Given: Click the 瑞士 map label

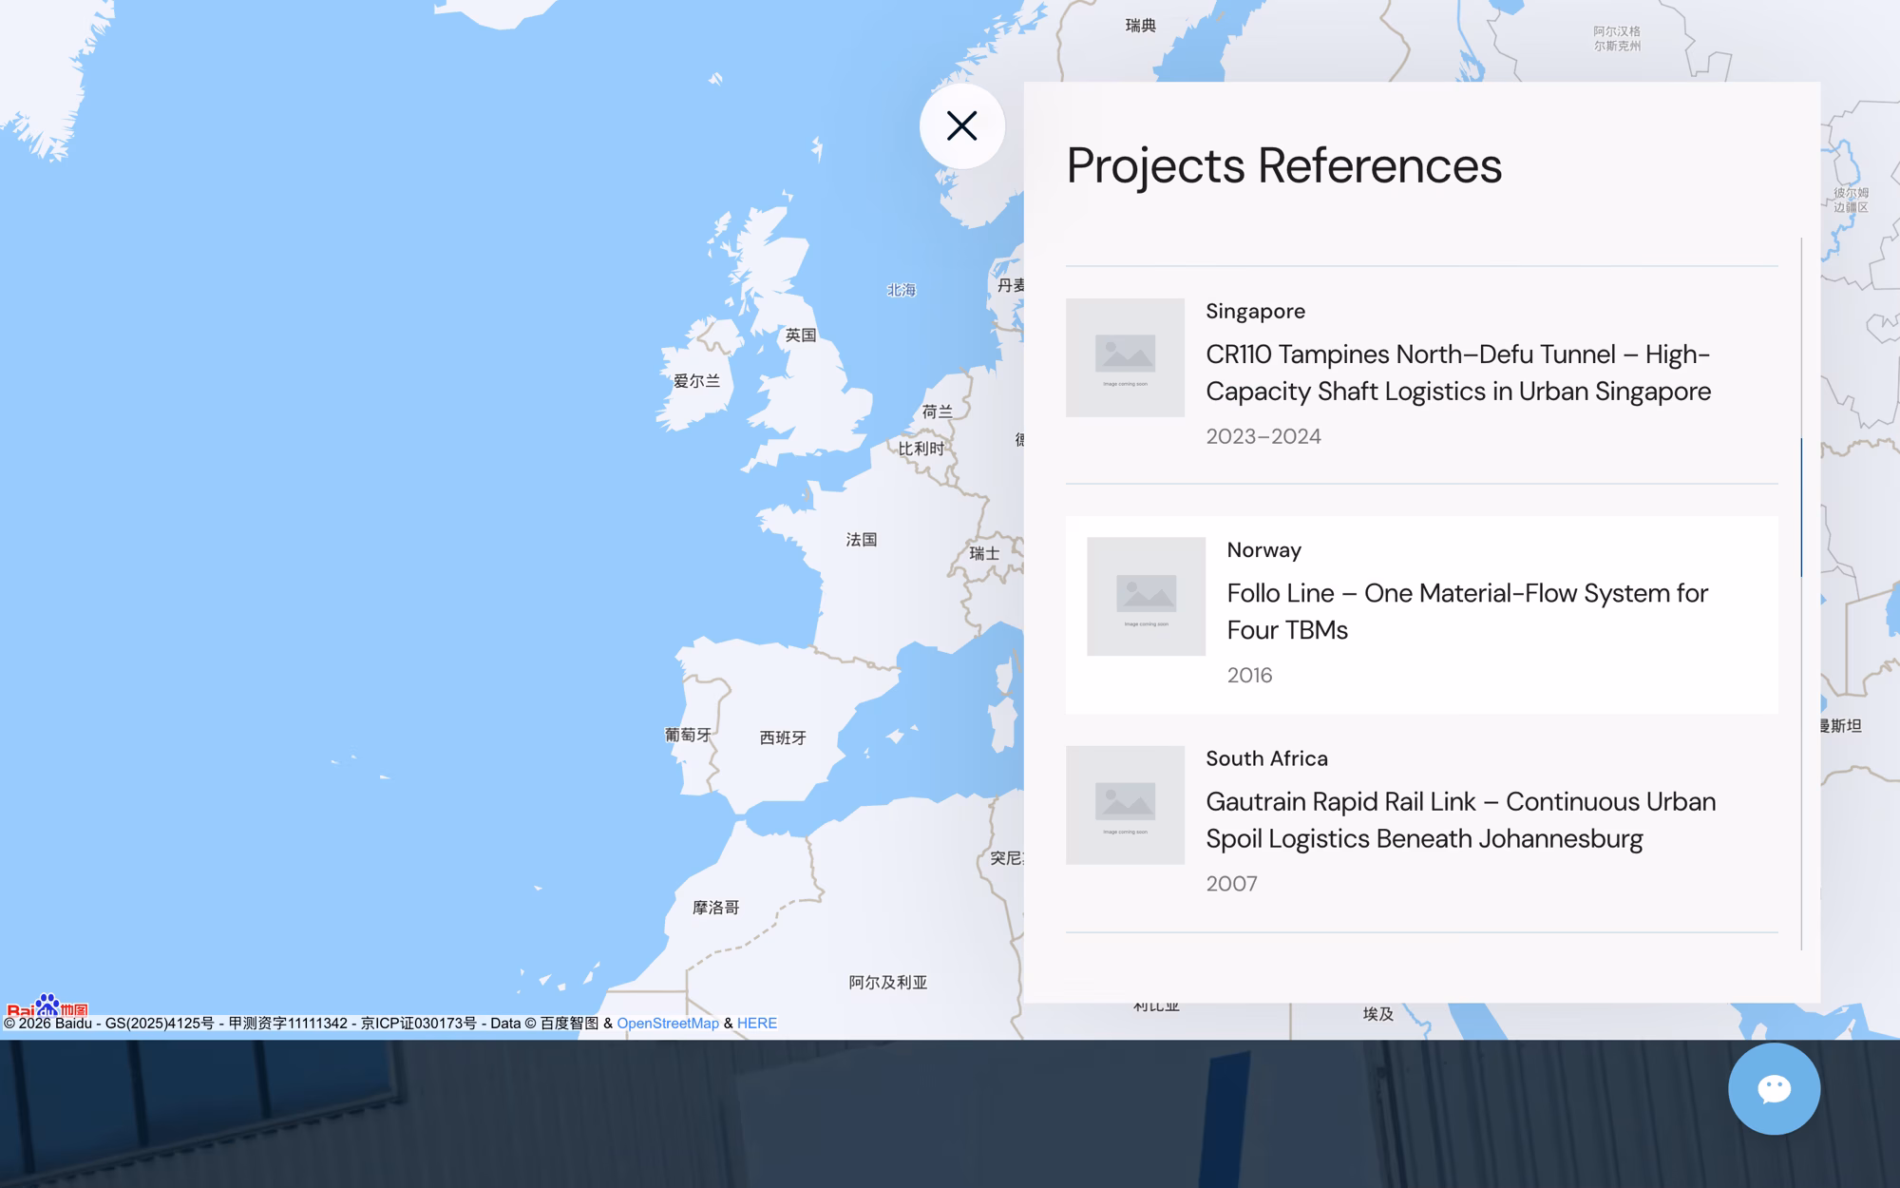Looking at the screenshot, I should tap(984, 553).
